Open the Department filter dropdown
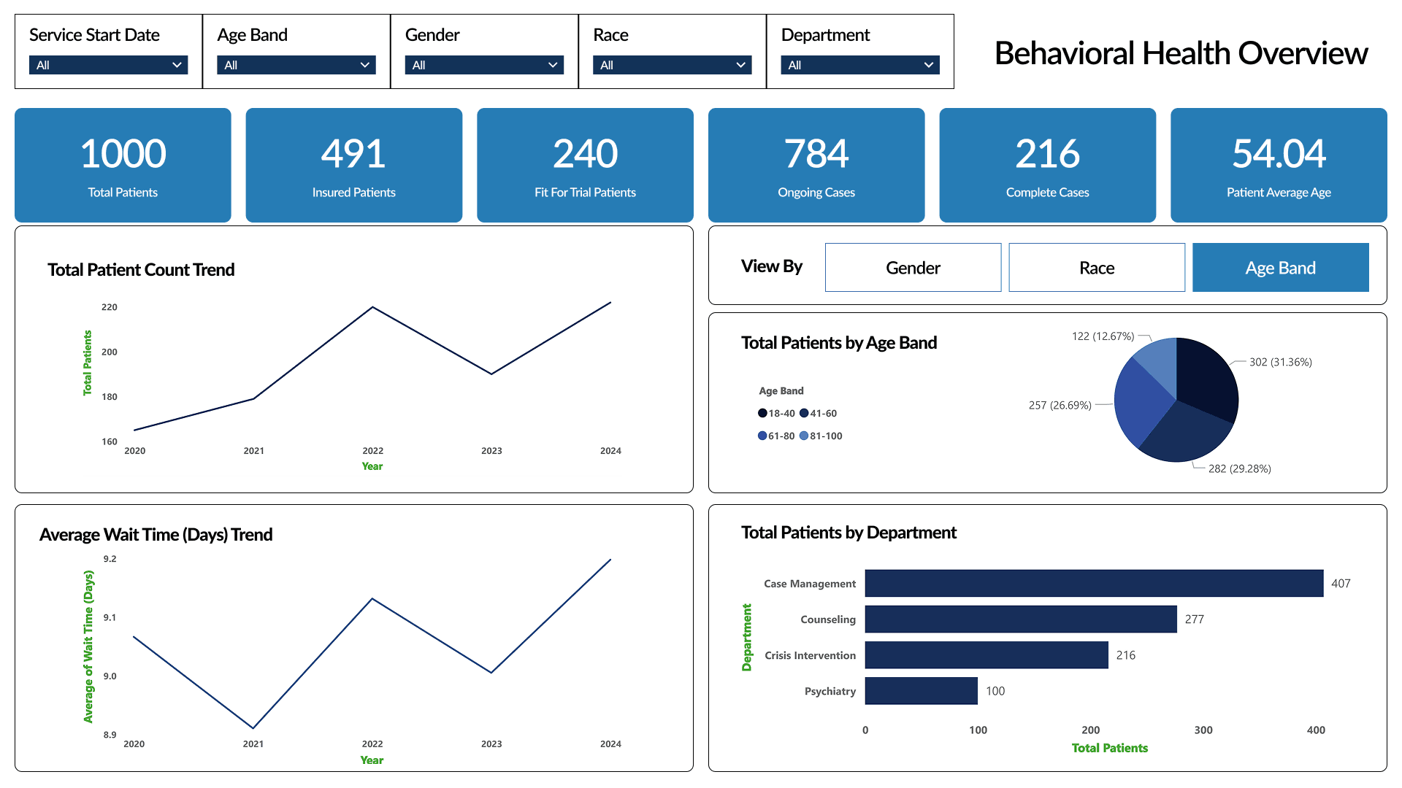Screen dimensions: 1402x788 point(859,65)
